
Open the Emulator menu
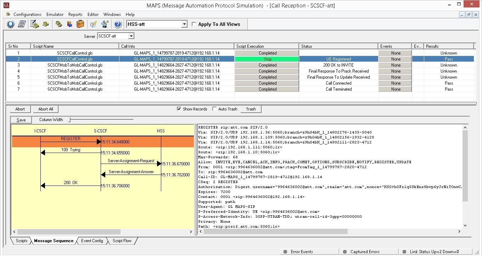(x=55, y=15)
